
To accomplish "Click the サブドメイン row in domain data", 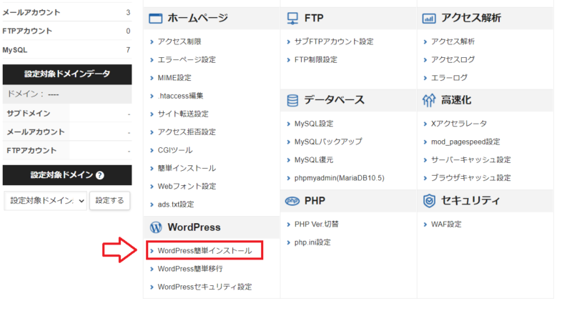I will (x=66, y=114).
